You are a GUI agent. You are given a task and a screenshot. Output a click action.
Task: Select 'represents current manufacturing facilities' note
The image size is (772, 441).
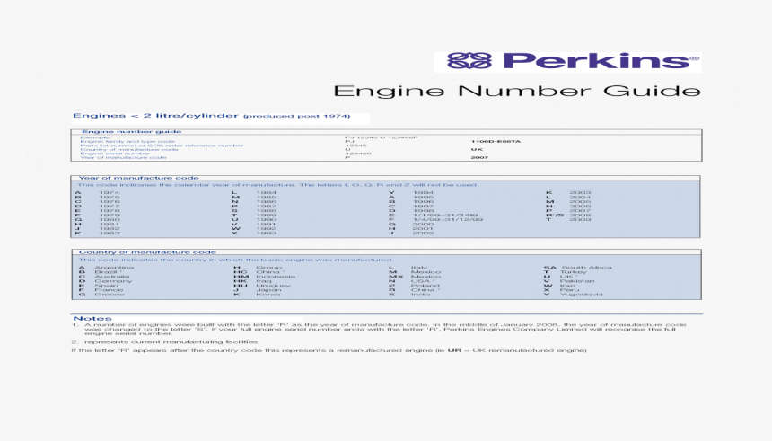click(x=171, y=342)
